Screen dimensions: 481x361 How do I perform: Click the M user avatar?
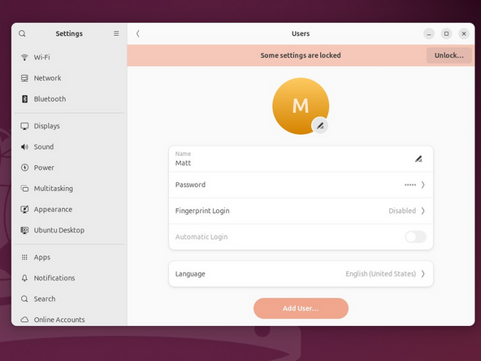click(301, 106)
